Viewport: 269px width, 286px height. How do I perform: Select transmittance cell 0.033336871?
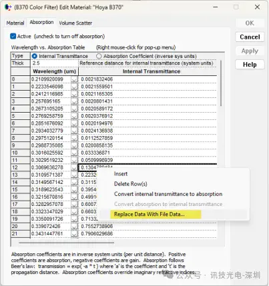pos(148,153)
